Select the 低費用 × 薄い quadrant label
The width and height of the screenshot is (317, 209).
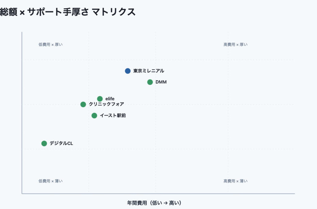click(x=50, y=181)
